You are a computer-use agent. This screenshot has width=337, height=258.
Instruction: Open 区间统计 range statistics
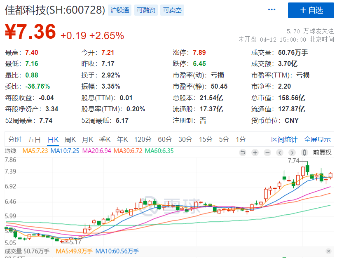coord(284,140)
